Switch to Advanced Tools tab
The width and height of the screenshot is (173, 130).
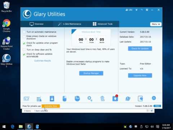[103, 24]
